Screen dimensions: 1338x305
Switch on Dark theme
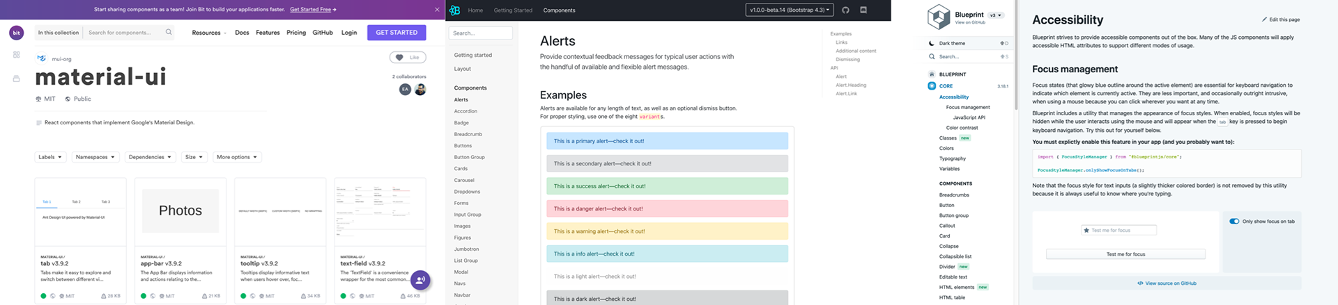click(x=969, y=43)
